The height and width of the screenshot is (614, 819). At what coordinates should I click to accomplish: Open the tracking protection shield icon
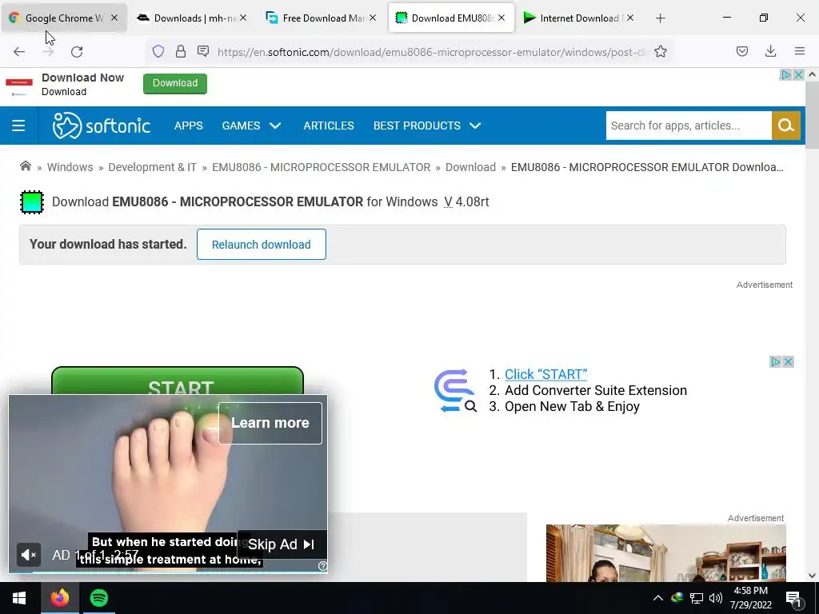(158, 51)
